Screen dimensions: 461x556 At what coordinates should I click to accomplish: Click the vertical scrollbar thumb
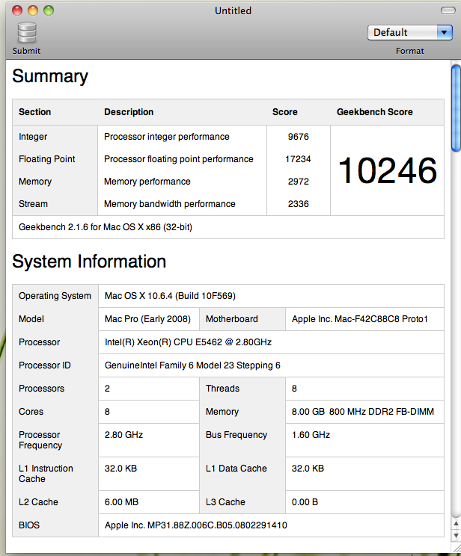tap(456, 108)
